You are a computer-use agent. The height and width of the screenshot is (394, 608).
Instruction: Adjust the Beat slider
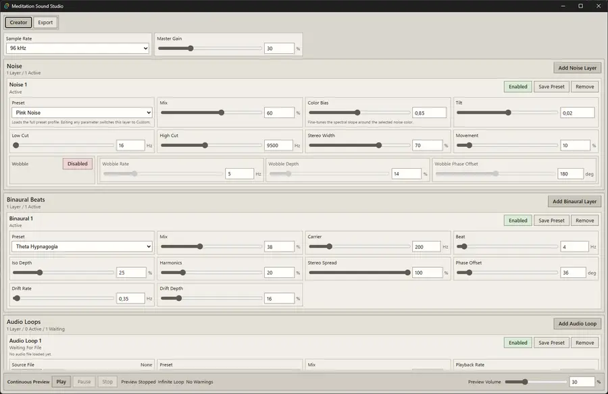click(507, 246)
